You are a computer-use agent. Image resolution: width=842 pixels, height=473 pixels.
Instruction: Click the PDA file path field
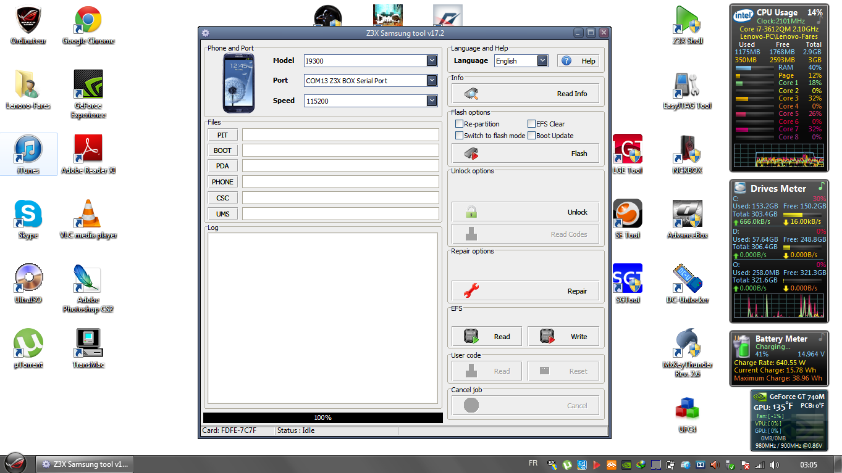[x=340, y=166]
